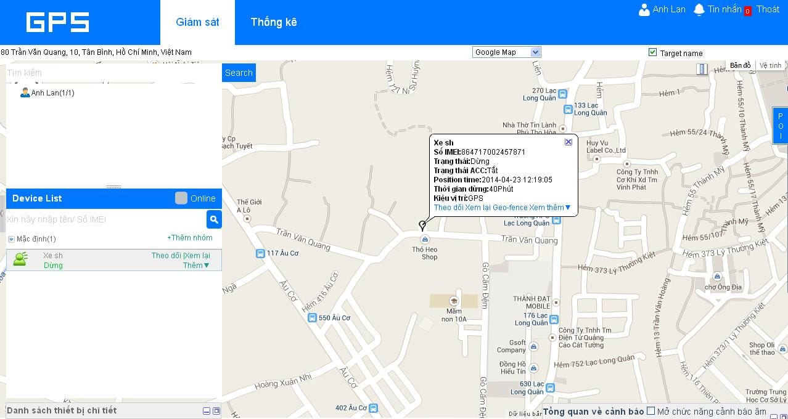Minimize the Danh sách thiết bị chi tiết panel
The height and width of the screenshot is (419, 788).
(x=207, y=411)
